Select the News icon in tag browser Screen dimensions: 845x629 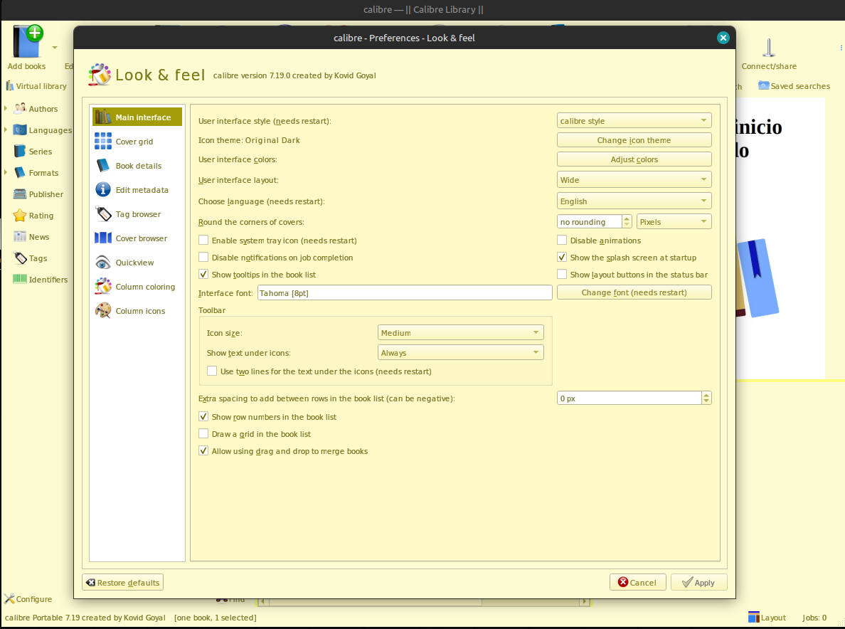coord(20,237)
